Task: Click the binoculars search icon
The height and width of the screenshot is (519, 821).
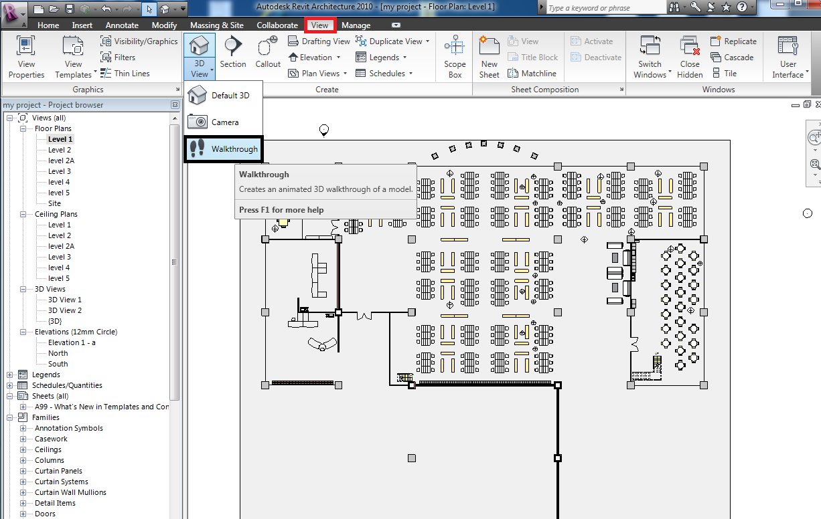Action: [x=675, y=7]
